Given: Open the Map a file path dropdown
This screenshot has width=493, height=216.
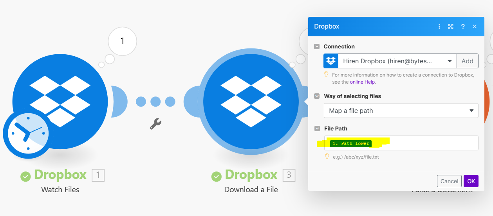Looking at the screenshot, I should click(x=401, y=111).
